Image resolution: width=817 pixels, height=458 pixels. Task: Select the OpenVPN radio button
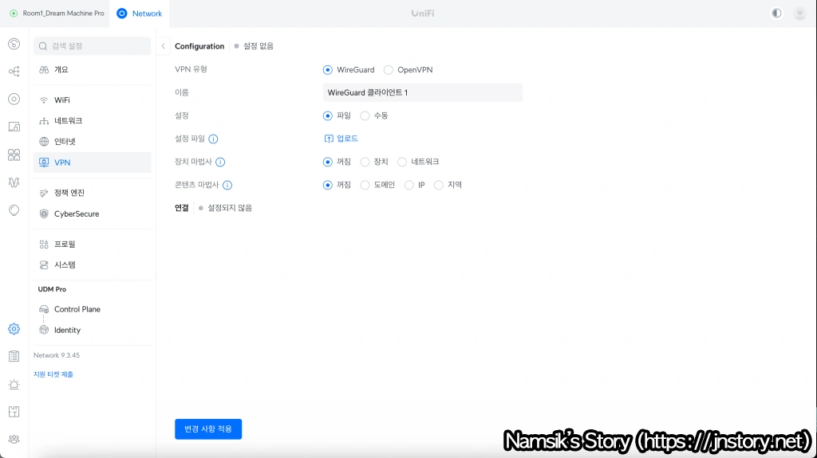[389, 70]
